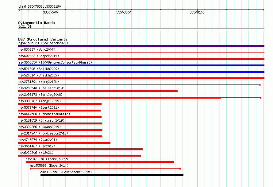The image size is (273, 187).
Task: Click the 33508000 ruler position label
Action: pos(124,12)
